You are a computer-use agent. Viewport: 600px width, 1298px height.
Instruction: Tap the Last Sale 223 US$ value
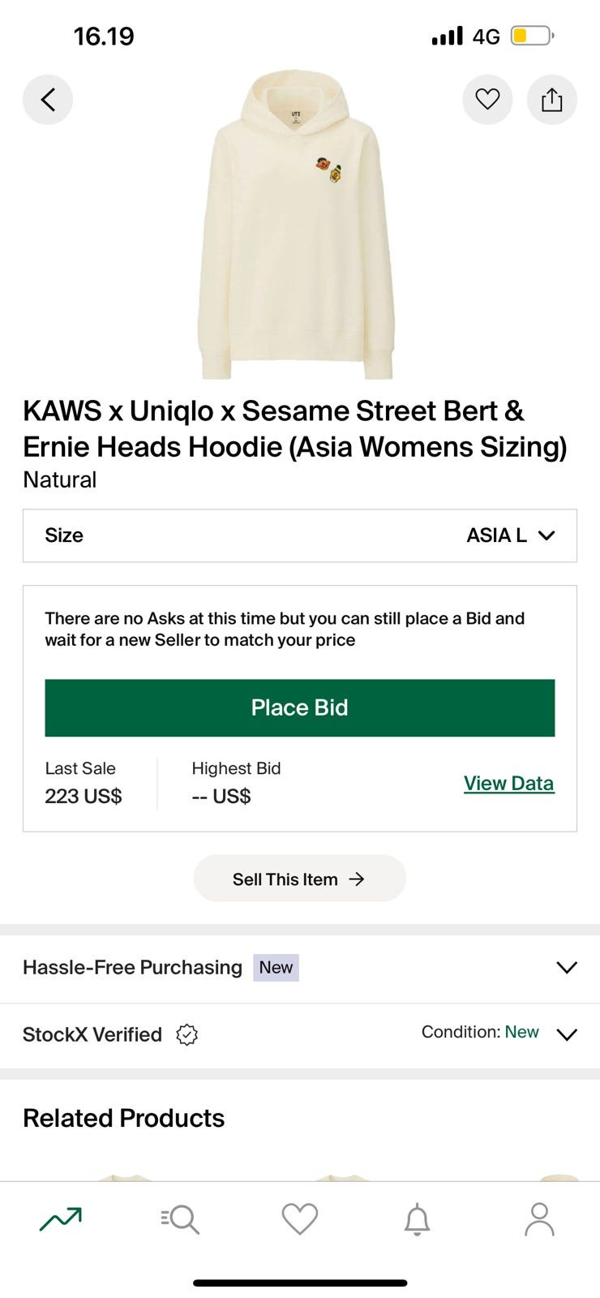tap(84, 796)
